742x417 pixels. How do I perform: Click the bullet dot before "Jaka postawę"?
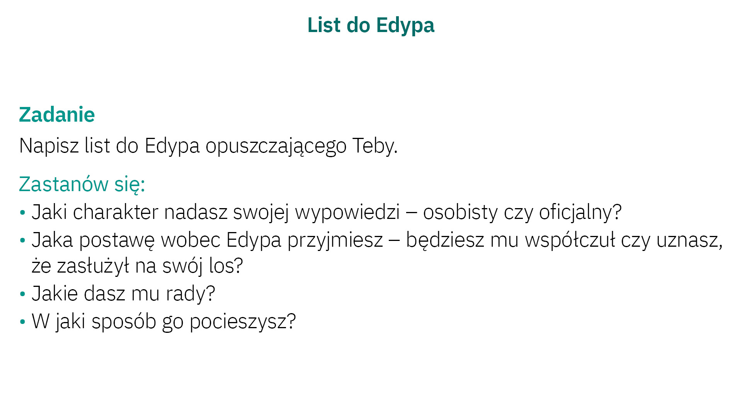22,241
